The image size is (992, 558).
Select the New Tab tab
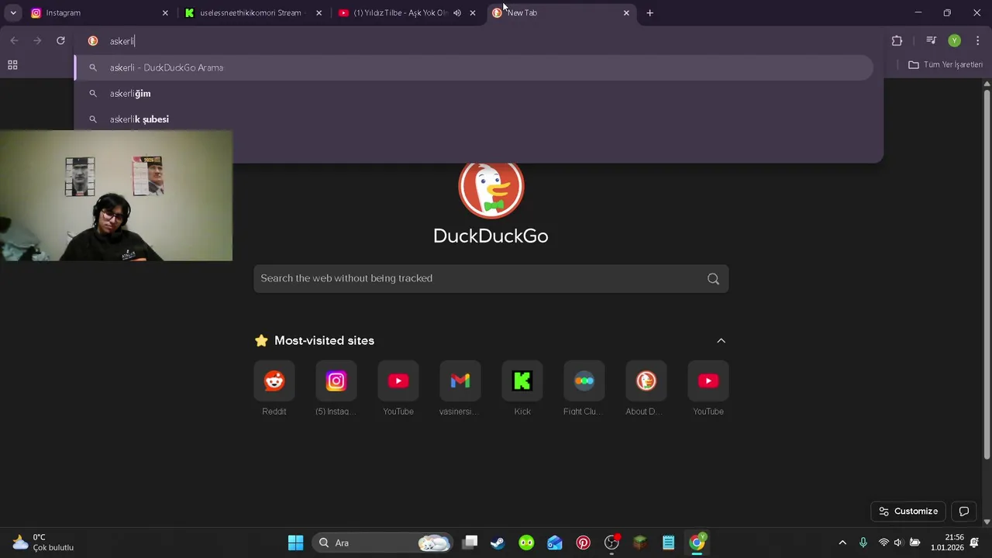click(561, 12)
